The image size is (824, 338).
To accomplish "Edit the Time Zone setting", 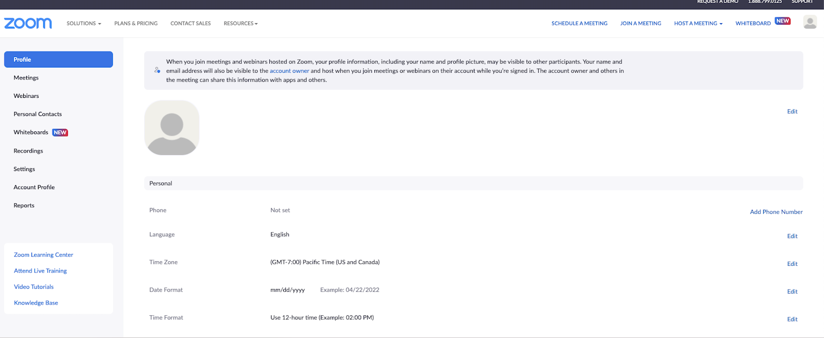I will point(792,264).
